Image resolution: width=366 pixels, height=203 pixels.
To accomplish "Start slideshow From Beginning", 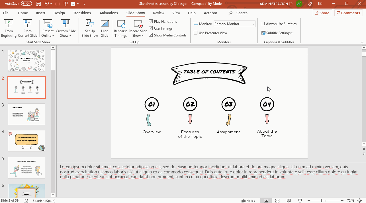I will click(x=9, y=28).
